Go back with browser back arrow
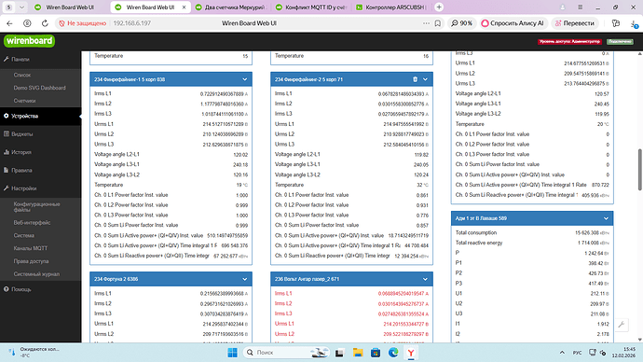Image resolution: width=643 pixels, height=362 pixels. [9, 23]
